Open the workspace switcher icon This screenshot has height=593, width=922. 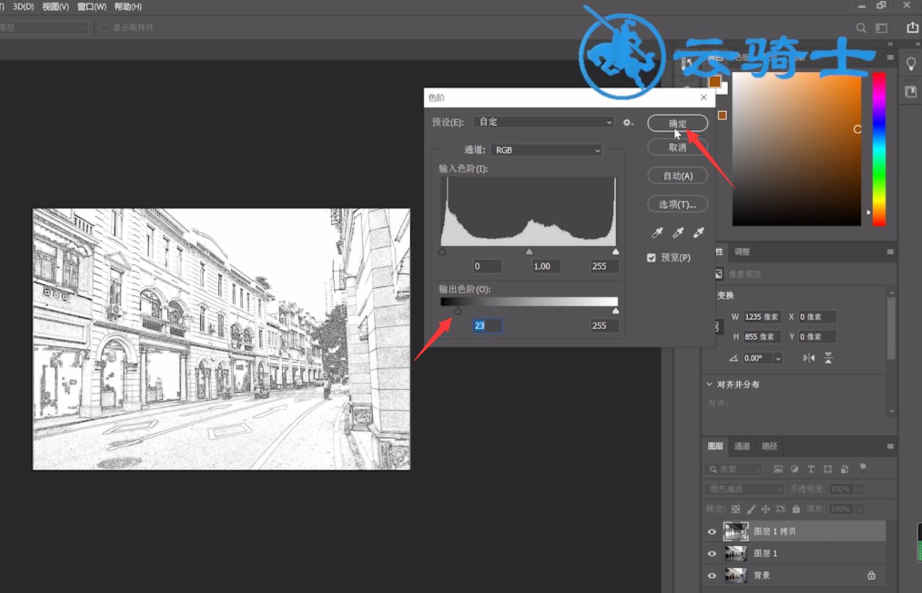881,28
